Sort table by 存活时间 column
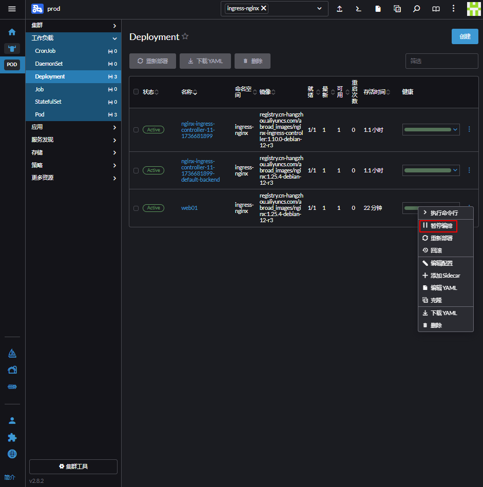This screenshot has width=483, height=487. coord(376,92)
